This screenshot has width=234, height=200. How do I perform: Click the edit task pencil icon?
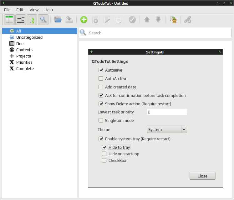coord(107,20)
